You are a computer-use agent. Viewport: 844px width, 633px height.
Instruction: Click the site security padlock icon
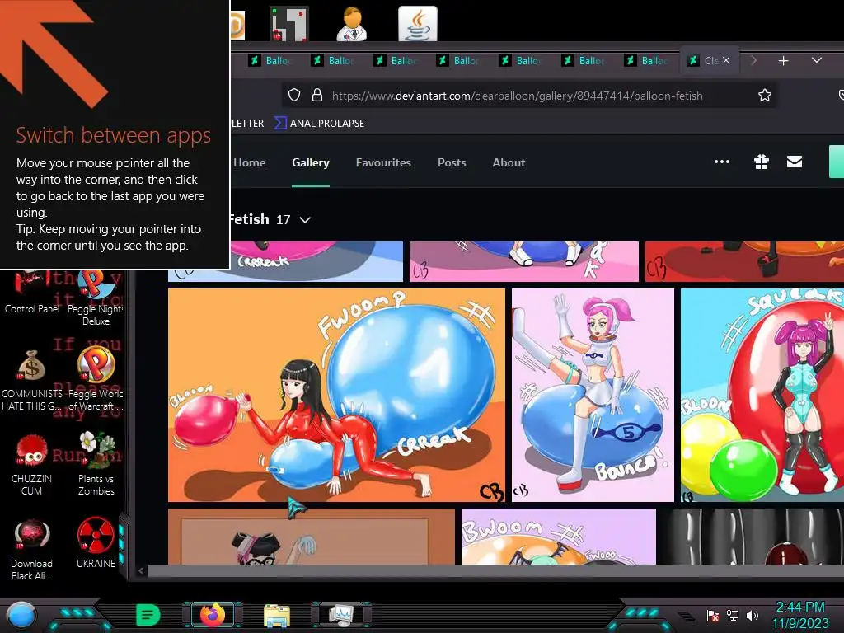317,96
